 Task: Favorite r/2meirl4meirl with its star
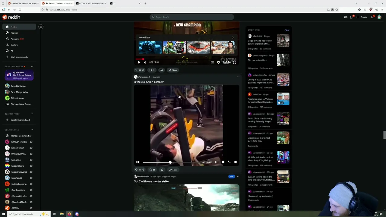point(31,148)
